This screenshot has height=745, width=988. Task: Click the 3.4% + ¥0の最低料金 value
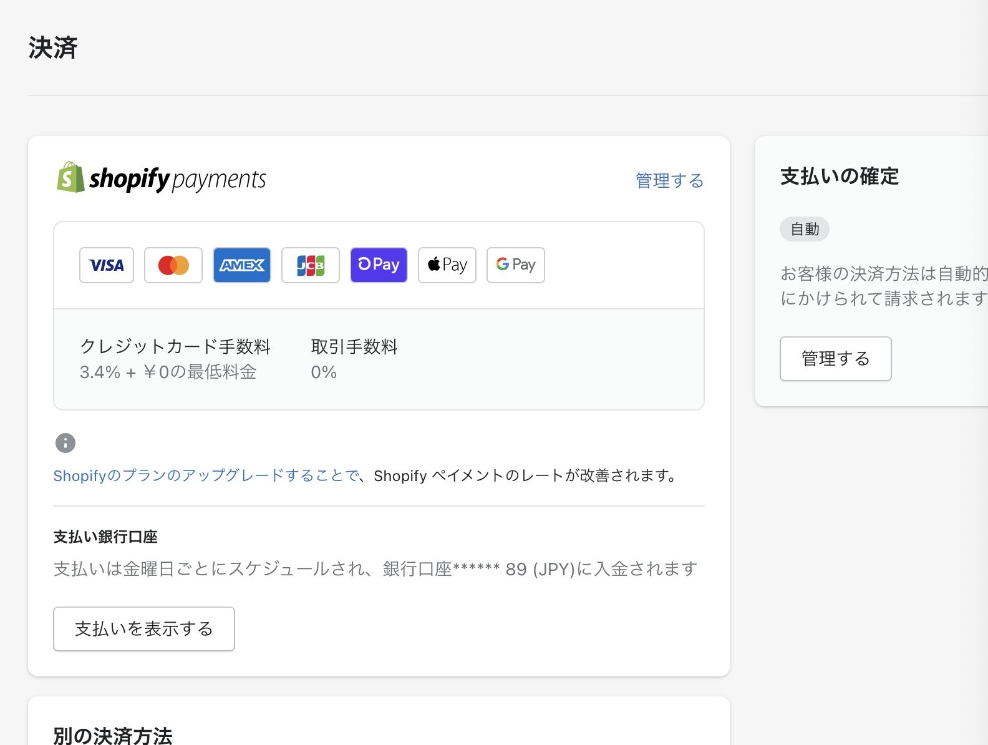pos(168,372)
